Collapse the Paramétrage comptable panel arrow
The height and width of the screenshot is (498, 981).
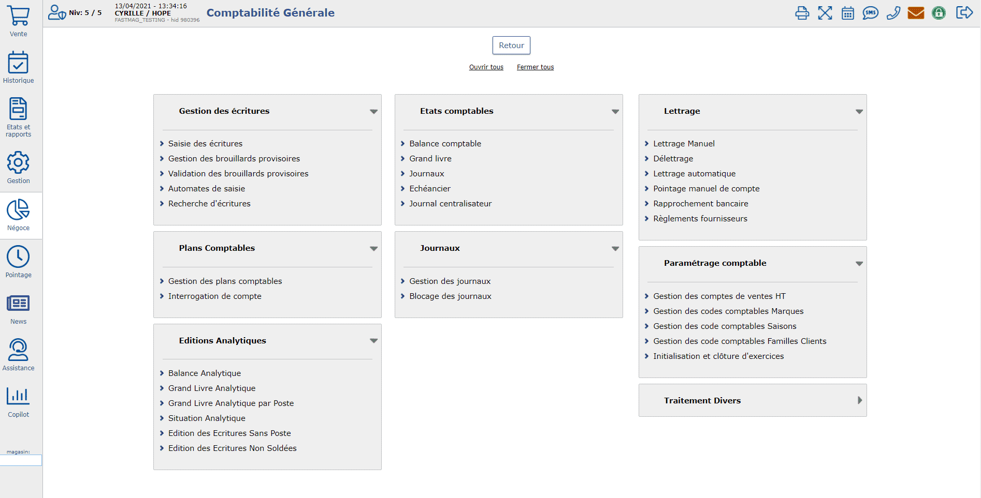click(x=859, y=264)
